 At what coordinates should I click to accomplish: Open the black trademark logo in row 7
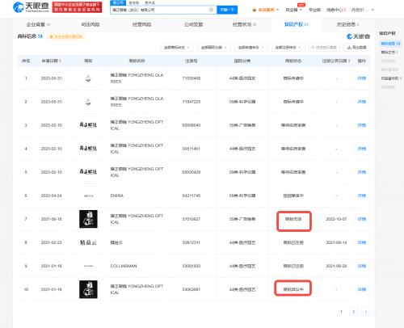tap(88, 219)
